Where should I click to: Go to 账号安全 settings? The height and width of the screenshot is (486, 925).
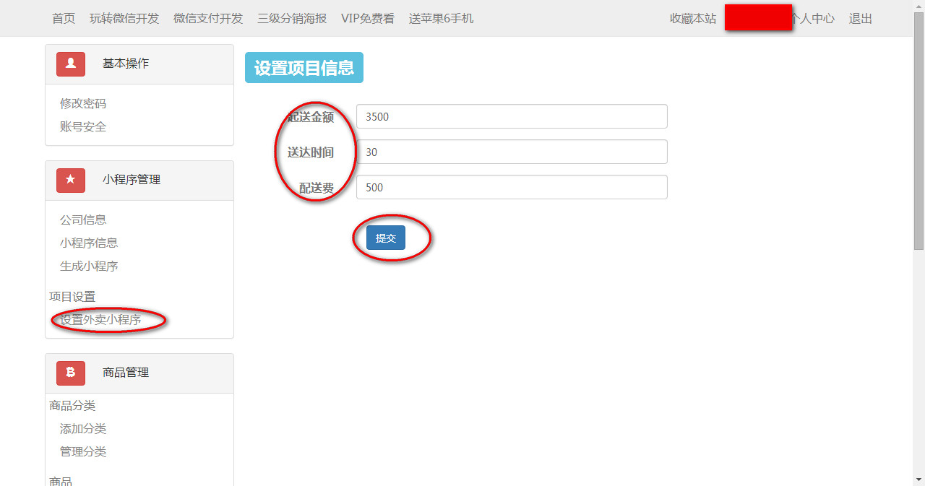(83, 127)
